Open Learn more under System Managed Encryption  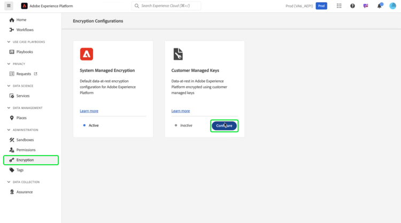click(x=89, y=111)
